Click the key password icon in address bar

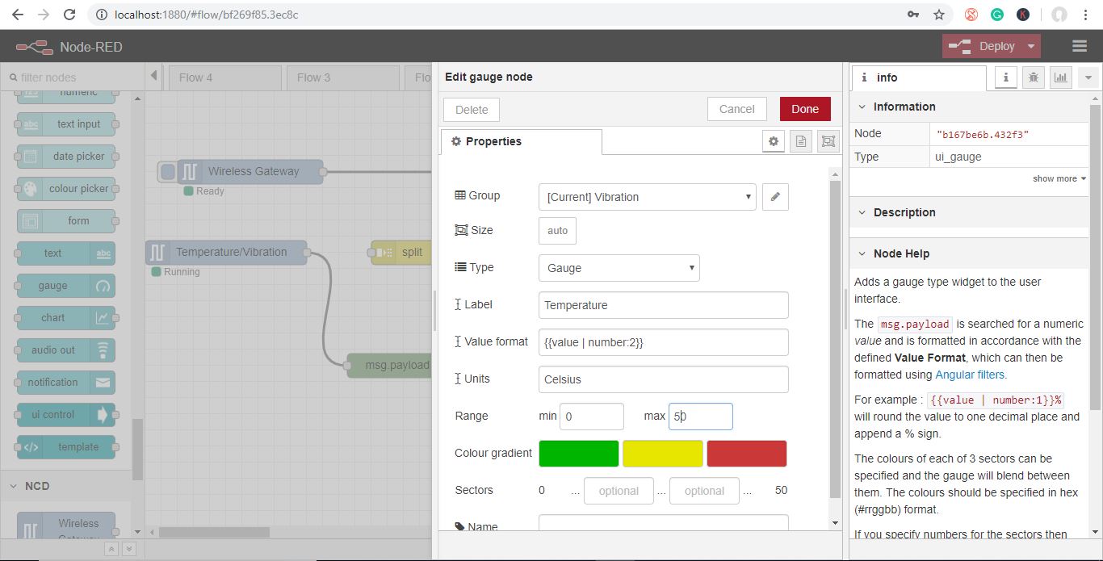point(913,15)
